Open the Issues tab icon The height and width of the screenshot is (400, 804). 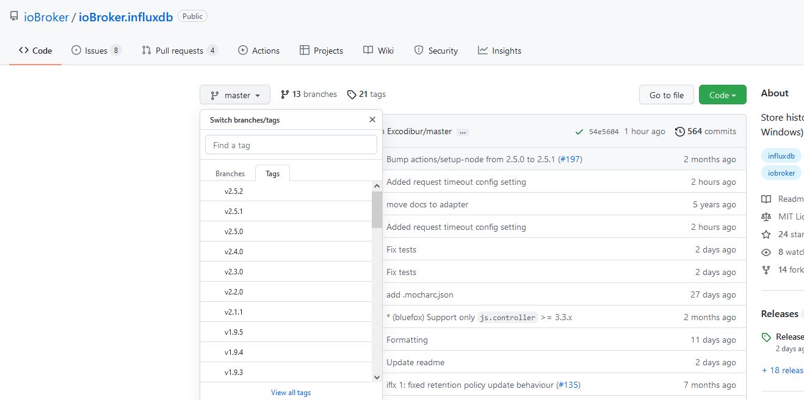(76, 51)
